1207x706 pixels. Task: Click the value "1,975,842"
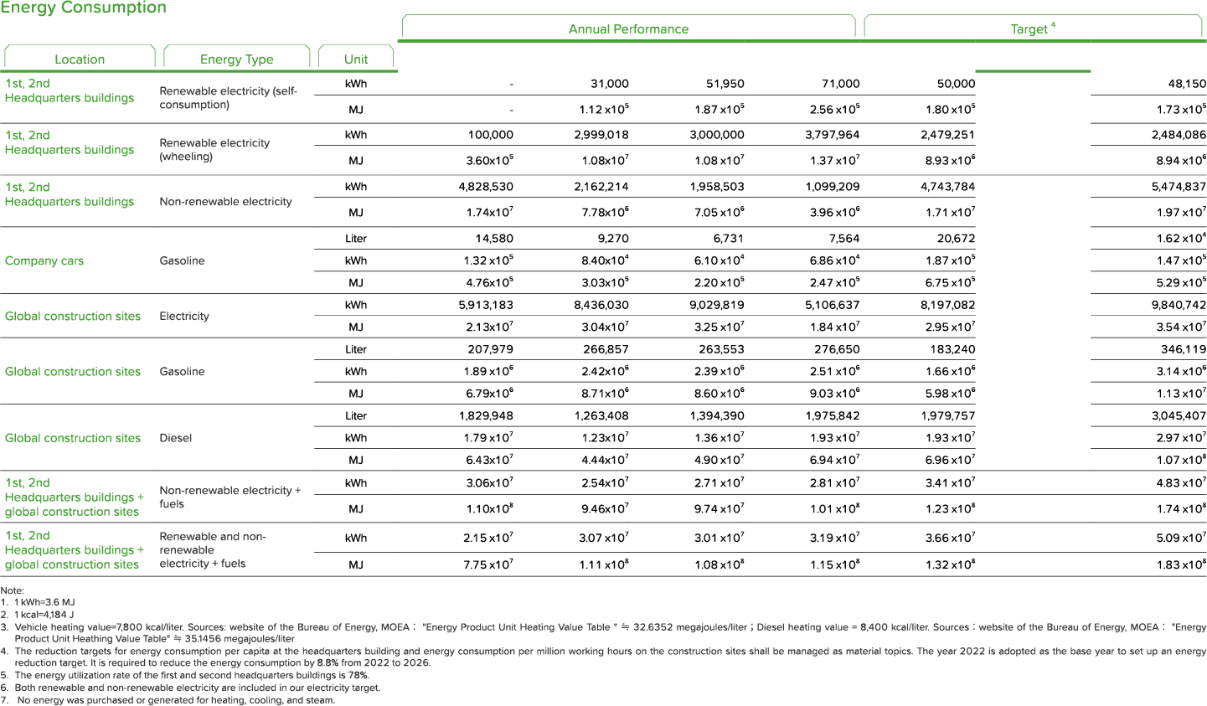[x=833, y=415]
